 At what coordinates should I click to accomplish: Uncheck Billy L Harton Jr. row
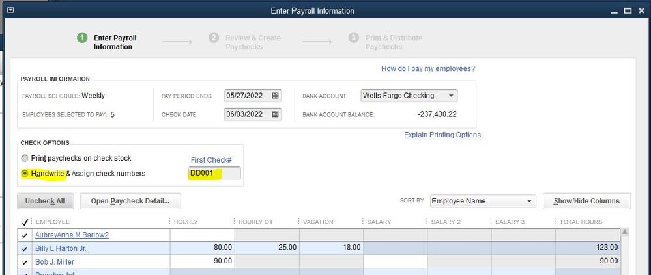(x=25, y=248)
